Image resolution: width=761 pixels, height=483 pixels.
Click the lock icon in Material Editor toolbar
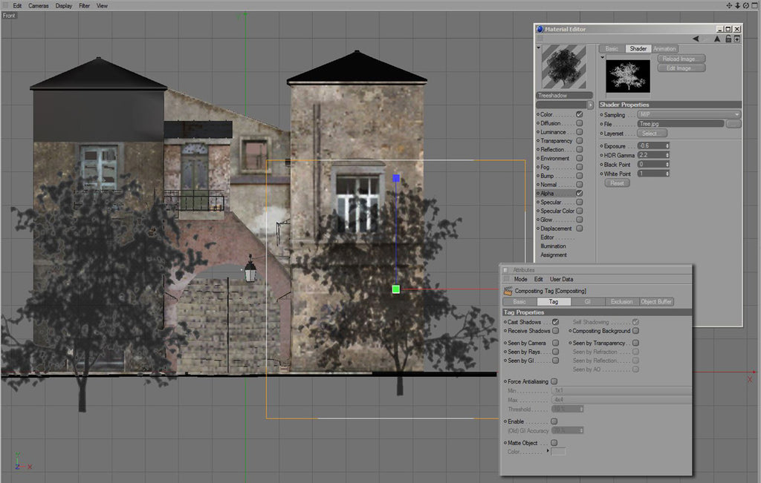(728, 39)
